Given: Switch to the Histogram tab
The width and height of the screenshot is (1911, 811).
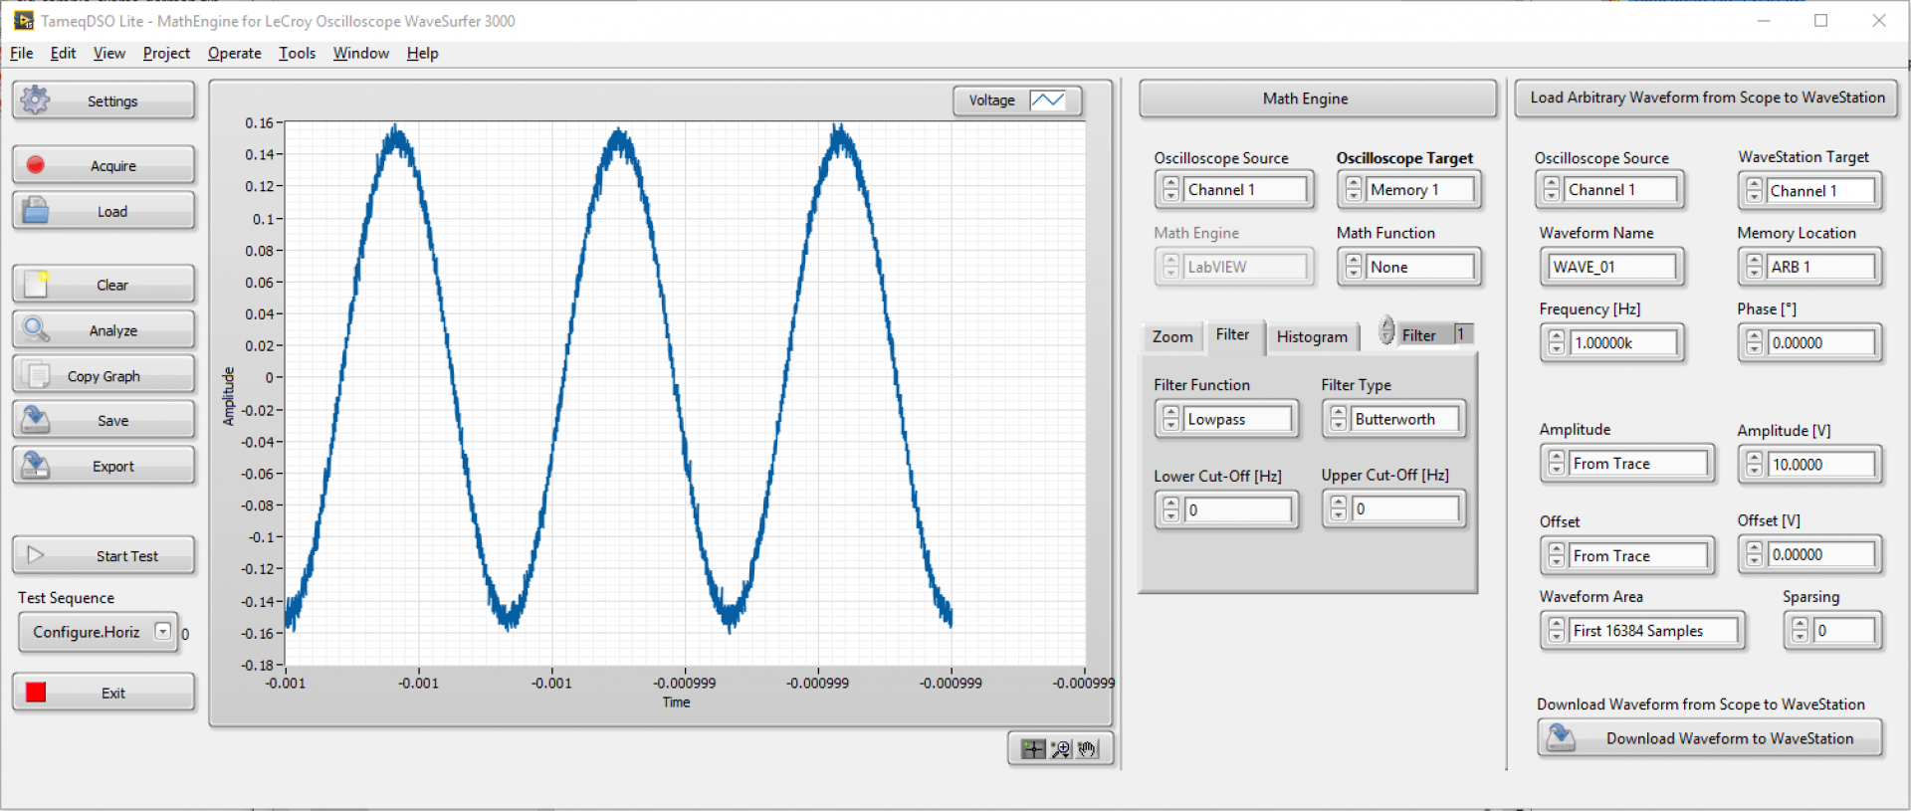Looking at the screenshot, I should 1311,337.
